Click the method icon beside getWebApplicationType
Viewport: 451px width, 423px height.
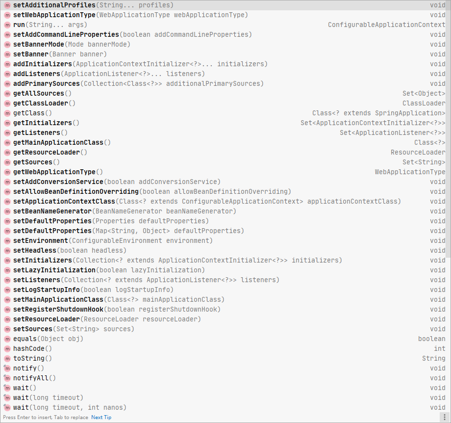7,172
